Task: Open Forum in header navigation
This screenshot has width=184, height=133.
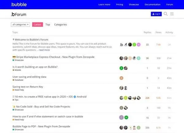Action: tap(170, 5)
